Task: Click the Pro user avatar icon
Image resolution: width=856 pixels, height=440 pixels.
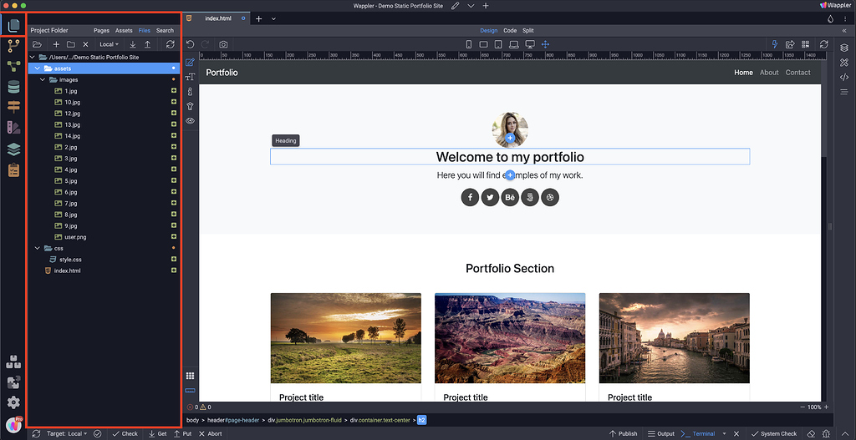Action: tap(13, 424)
